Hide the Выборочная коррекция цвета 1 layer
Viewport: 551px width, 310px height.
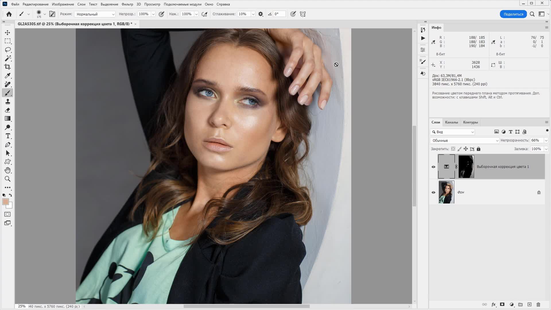point(433,167)
